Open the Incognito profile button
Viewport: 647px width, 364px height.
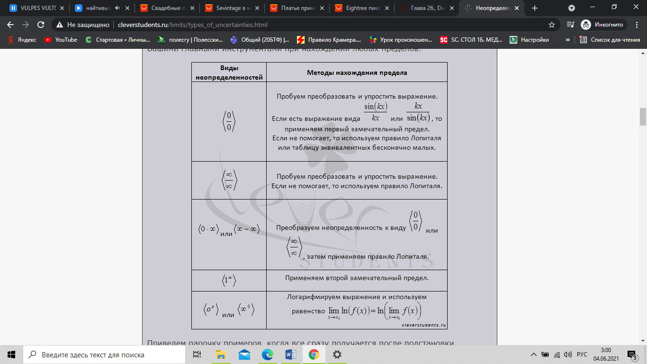pos(603,25)
